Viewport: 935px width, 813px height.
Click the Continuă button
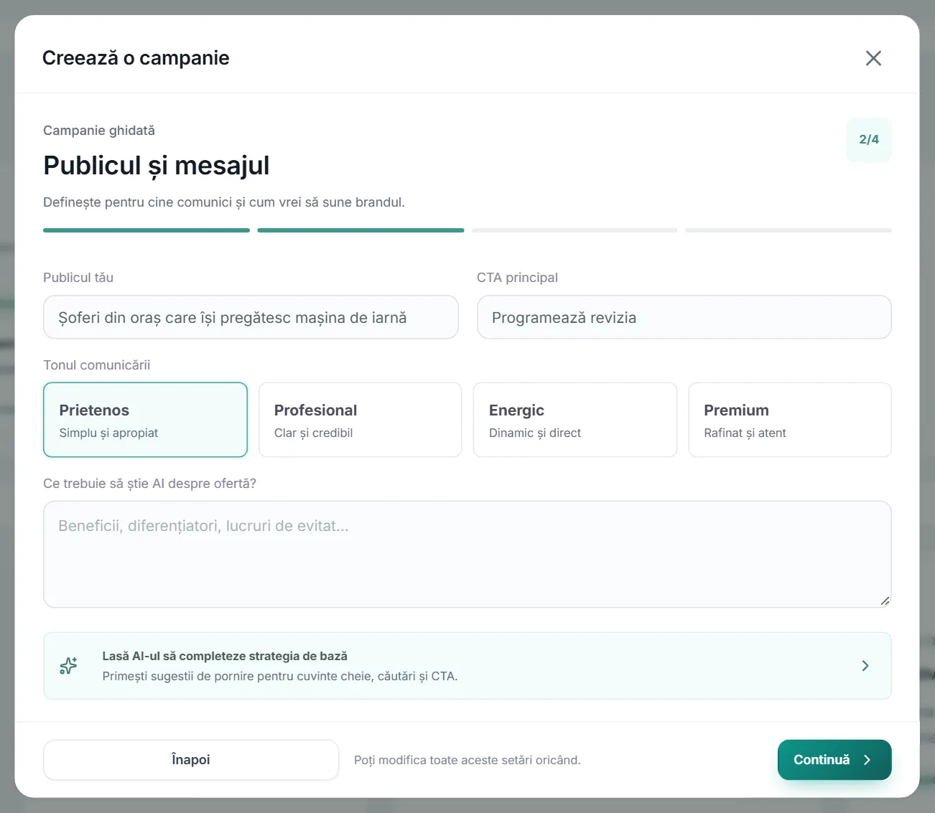point(834,760)
